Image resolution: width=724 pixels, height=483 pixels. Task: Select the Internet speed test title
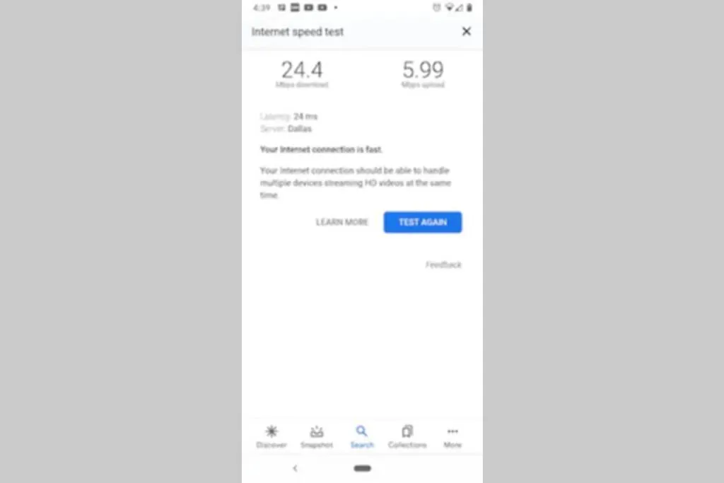click(x=298, y=32)
